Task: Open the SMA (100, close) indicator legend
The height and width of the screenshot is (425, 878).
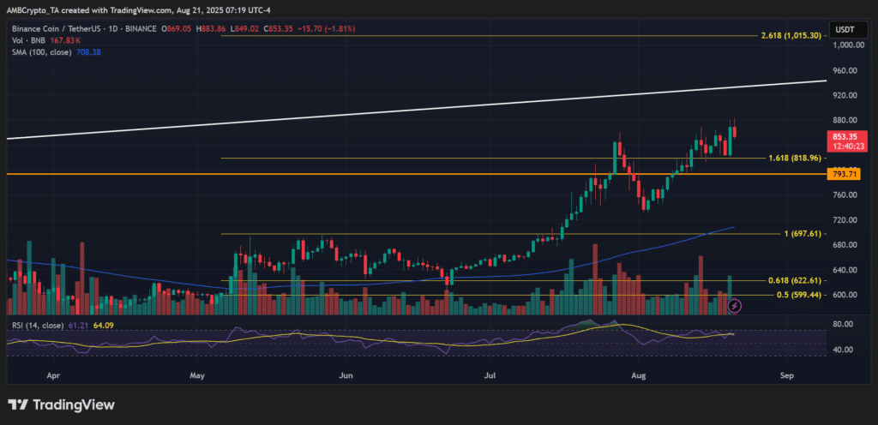Action: pyautogui.click(x=54, y=52)
